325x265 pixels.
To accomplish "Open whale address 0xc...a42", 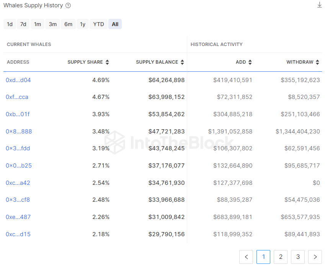I will pos(18,183).
